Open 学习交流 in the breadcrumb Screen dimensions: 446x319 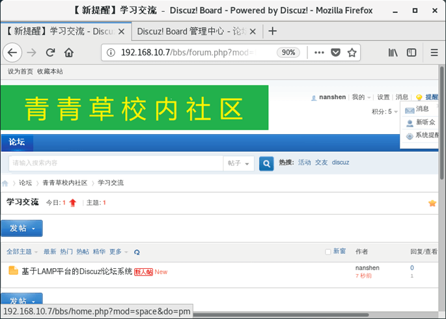coord(111,183)
